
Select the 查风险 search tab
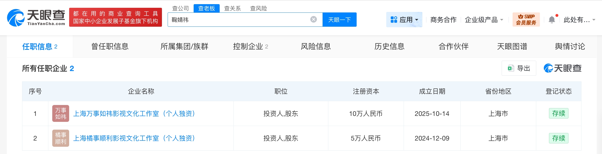coord(258,8)
